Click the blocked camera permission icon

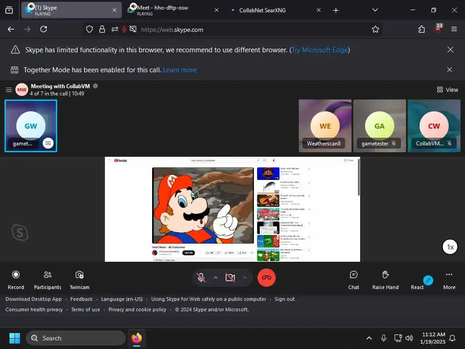pos(133,29)
